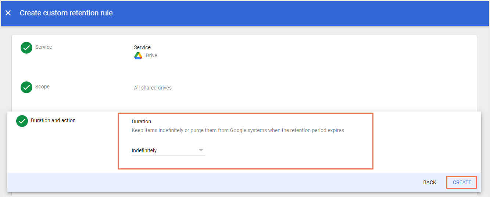This screenshot has width=490, height=197.
Task: Click the Service heading above Drive
Action: pos(142,47)
